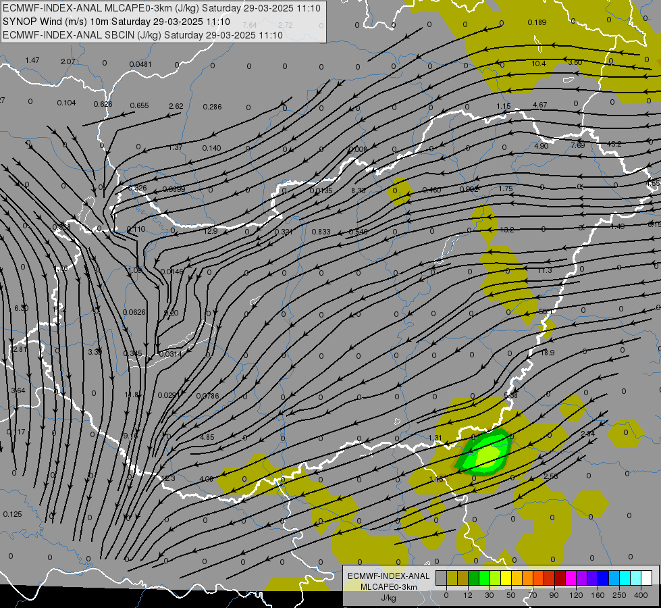
Task: Click the 0.655 value in the upper left
Action: click(x=139, y=105)
